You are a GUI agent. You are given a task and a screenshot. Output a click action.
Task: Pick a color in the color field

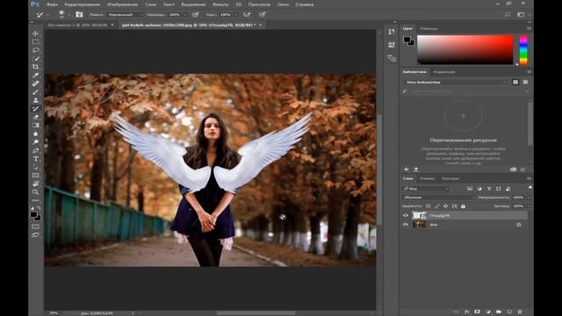(465, 50)
